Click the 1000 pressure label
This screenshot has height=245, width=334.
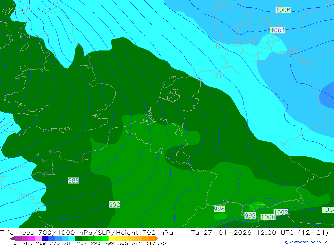point(268,217)
